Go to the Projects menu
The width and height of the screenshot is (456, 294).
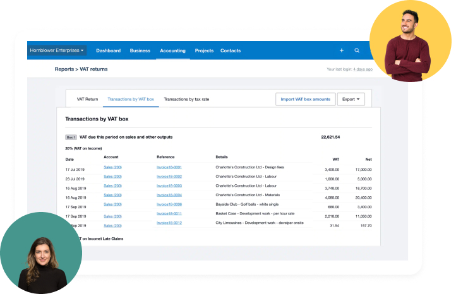pos(204,50)
